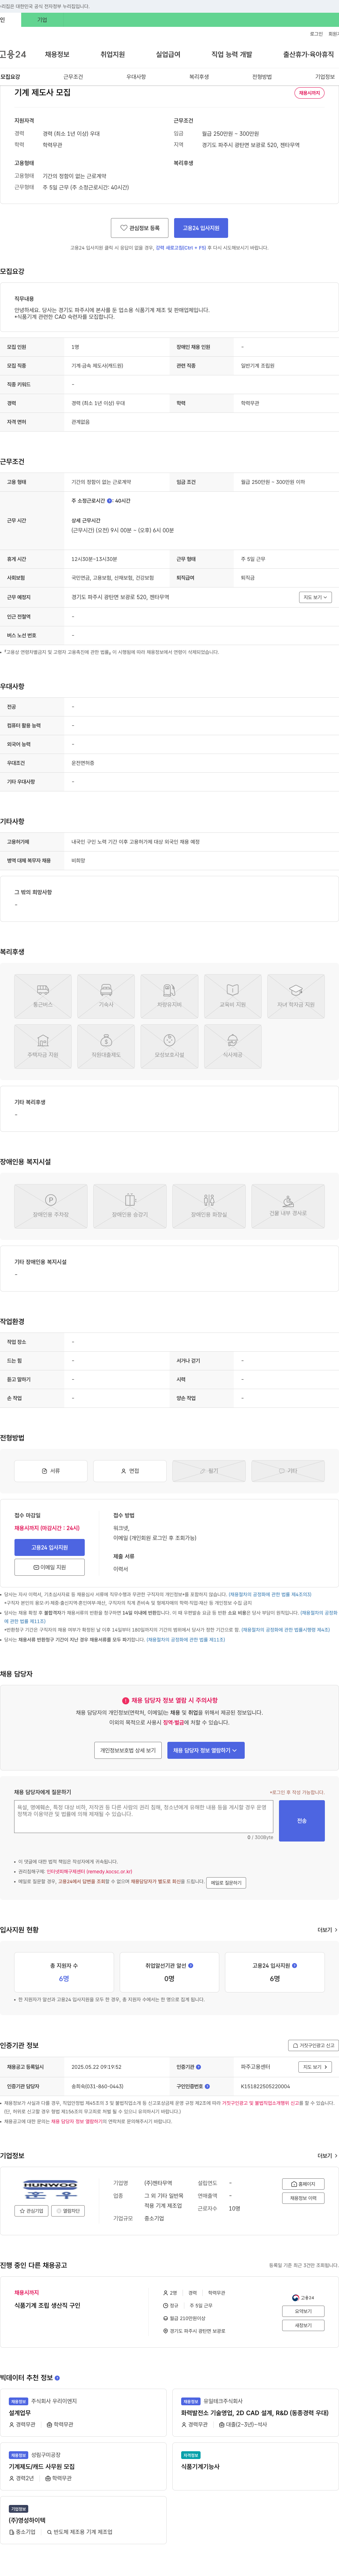Open 더보기 beside 입사지원 현황
This screenshot has width=339, height=2576.
pyautogui.click(x=327, y=1930)
